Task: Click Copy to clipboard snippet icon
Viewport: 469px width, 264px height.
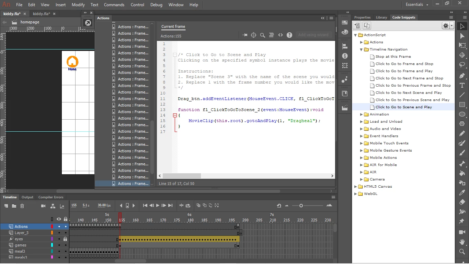Action: (367, 26)
